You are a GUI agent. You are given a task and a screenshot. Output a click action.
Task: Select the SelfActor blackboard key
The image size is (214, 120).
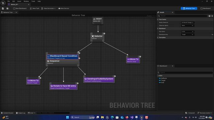point(164,78)
